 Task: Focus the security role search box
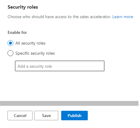pos(60,66)
